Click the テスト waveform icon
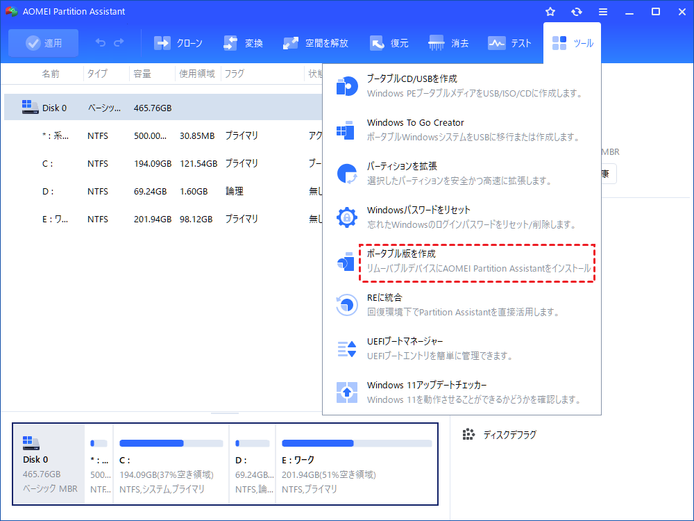Screen dimensions: 694x521 pos(496,43)
